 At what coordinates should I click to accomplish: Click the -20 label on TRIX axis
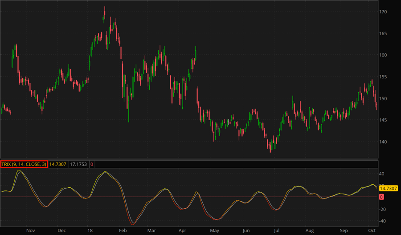point(382,209)
